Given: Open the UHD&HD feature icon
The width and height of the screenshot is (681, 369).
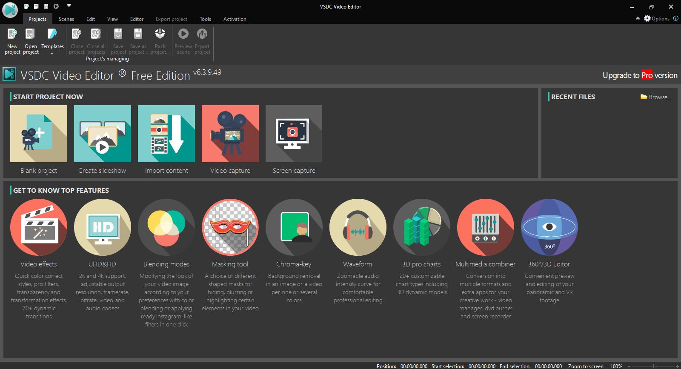Looking at the screenshot, I should coord(103,227).
